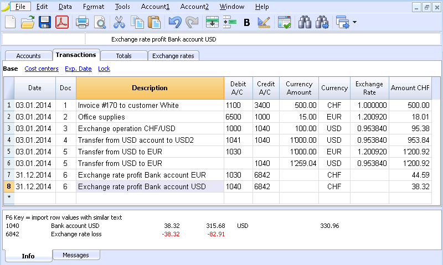The image size is (443, 265).
Task: Click the windows switch icon
Action: coord(343,22)
